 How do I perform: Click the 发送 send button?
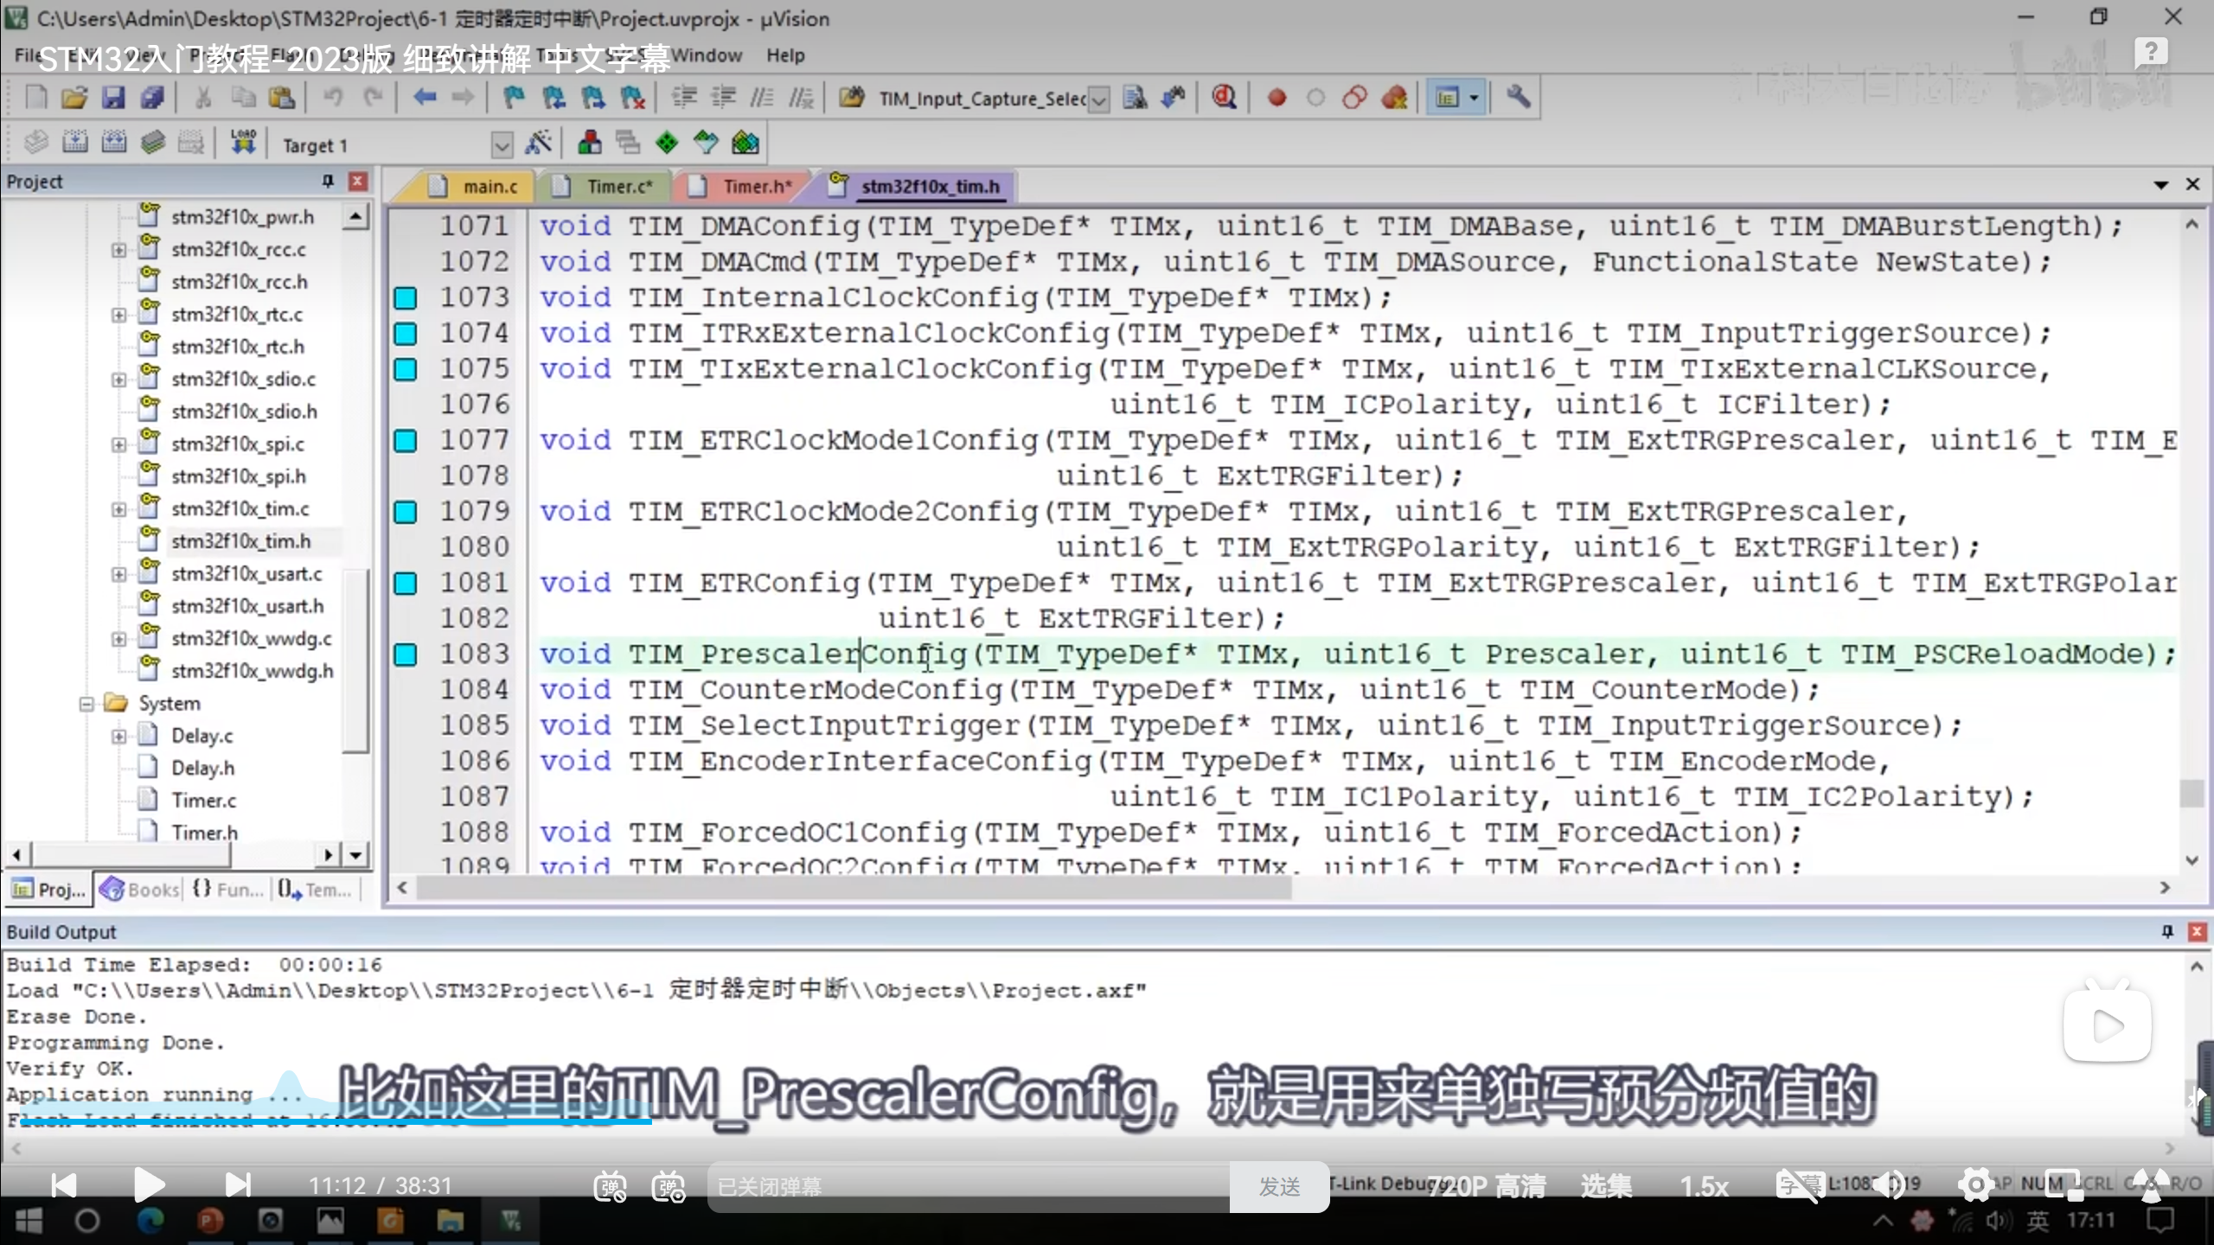coord(1278,1186)
